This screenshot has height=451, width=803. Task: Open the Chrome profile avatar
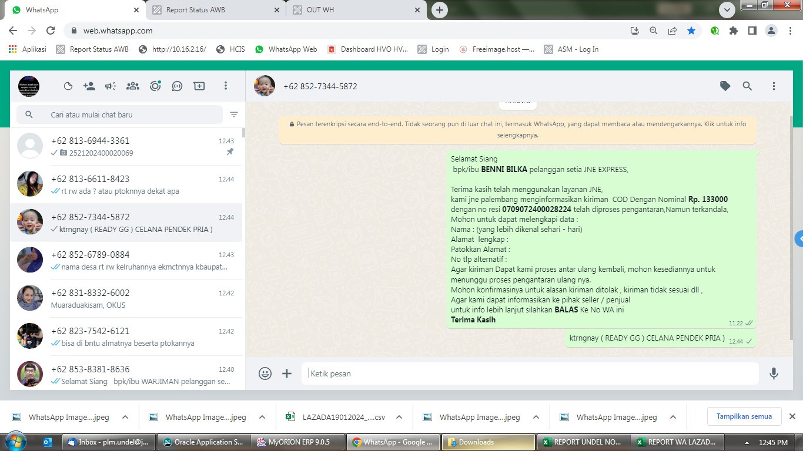coord(771,31)
